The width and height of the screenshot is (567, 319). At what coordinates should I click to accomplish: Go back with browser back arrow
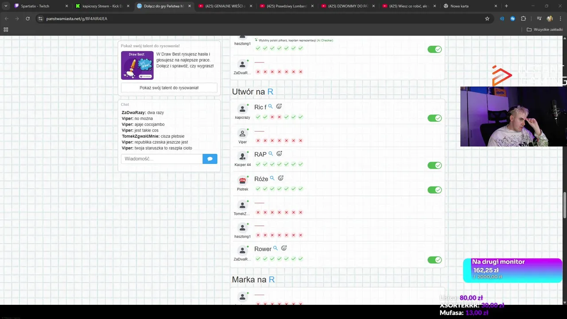[7, 19]
